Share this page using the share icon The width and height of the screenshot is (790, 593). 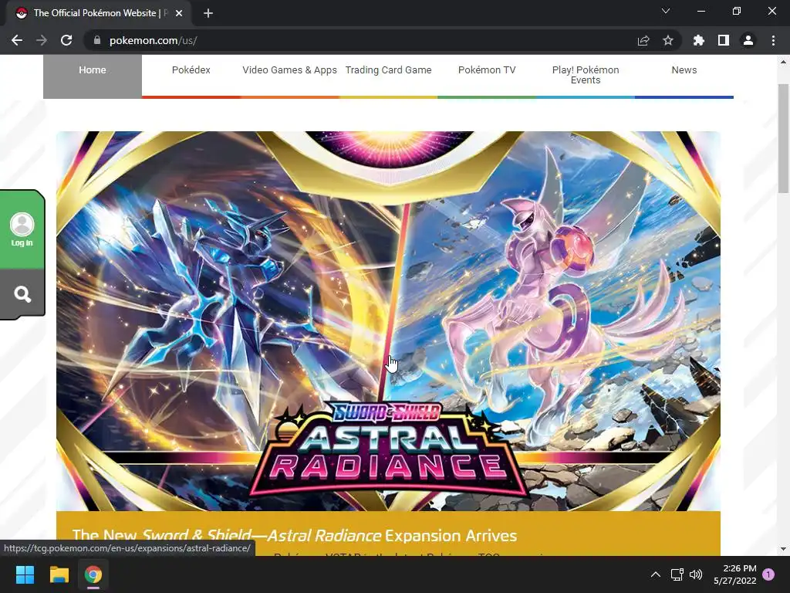tap(643, 40)
